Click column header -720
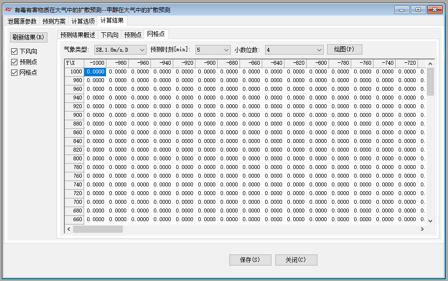The width and height of the screenshot is (448, 281). tap(407, 63)
